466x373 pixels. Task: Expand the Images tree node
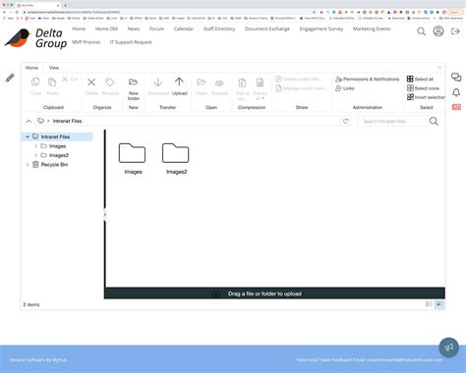coord(35,146)
